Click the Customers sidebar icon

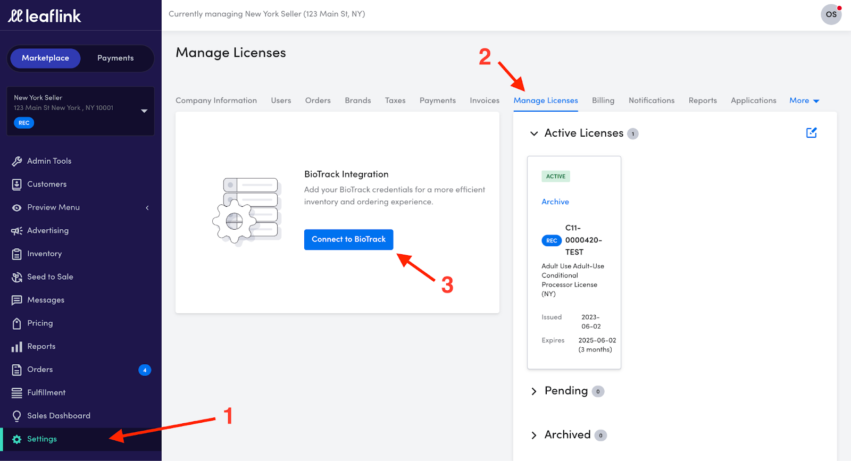[17, 185]
